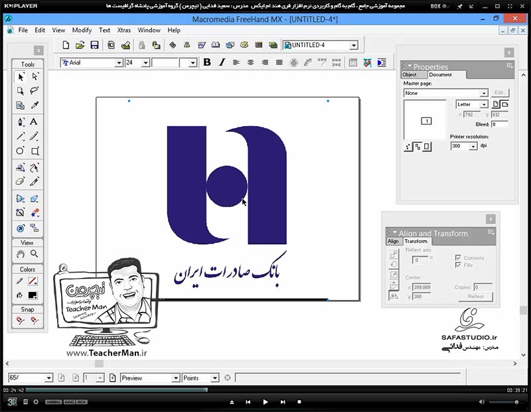This screenshot has width=531, height=412.
Task: Click the black fill color swatch
Action: tap(33, 295)
